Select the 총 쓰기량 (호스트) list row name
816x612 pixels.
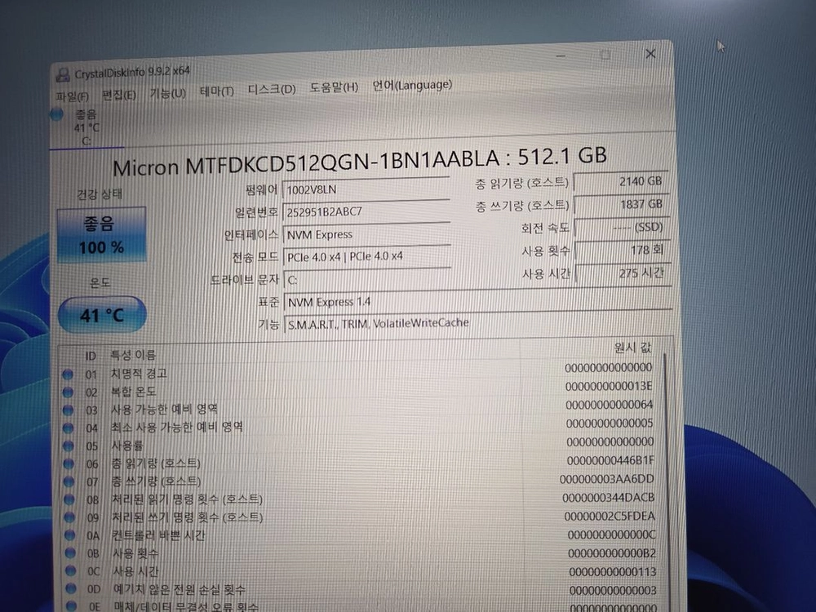point(156,481)
